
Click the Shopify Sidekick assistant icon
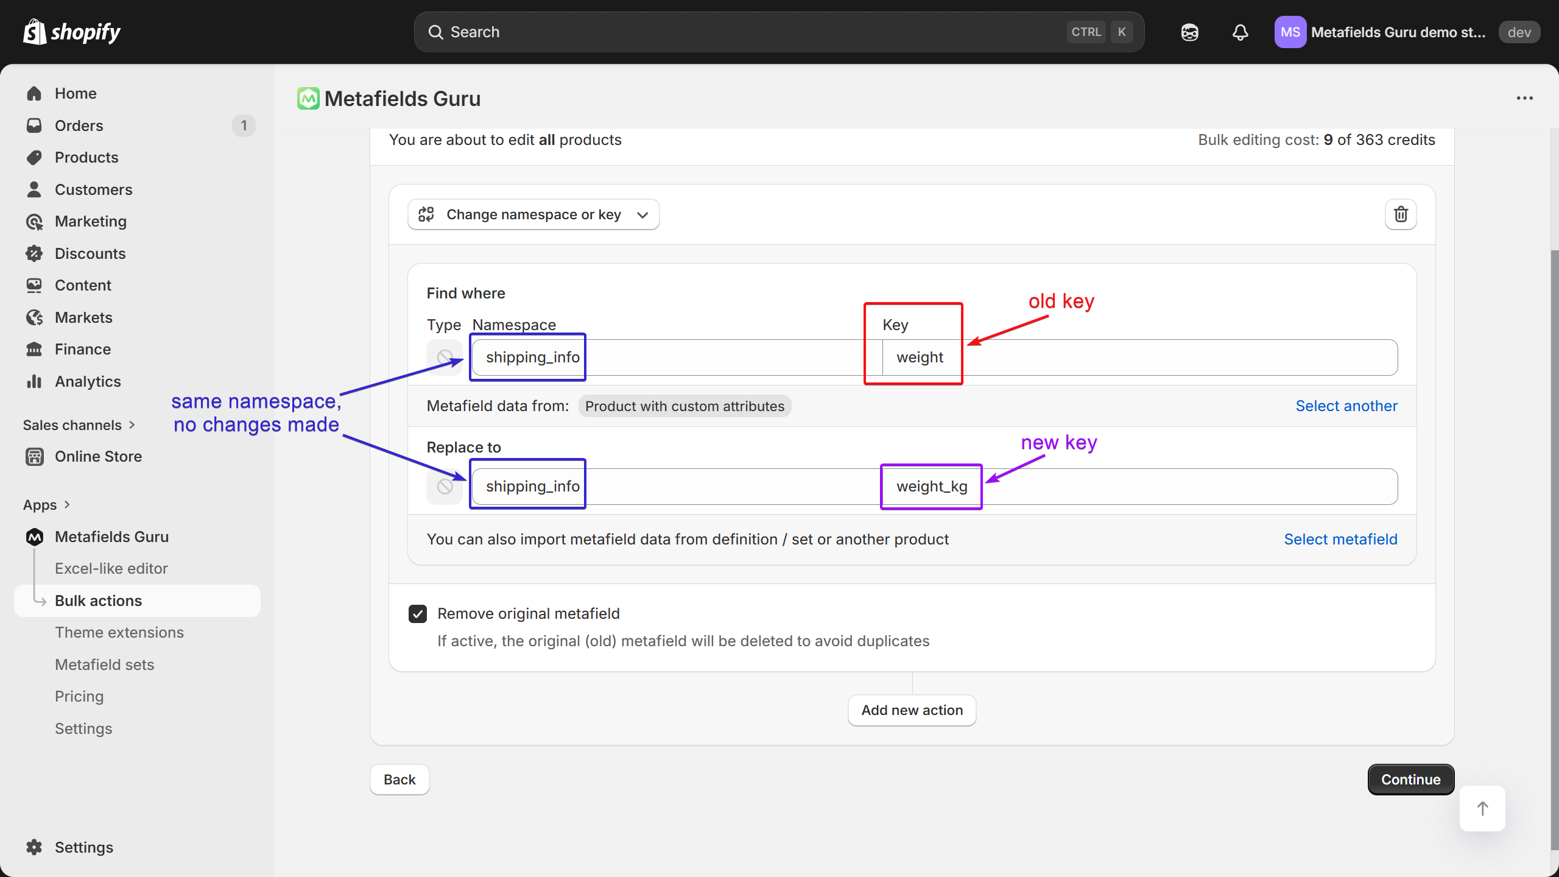1189,32
